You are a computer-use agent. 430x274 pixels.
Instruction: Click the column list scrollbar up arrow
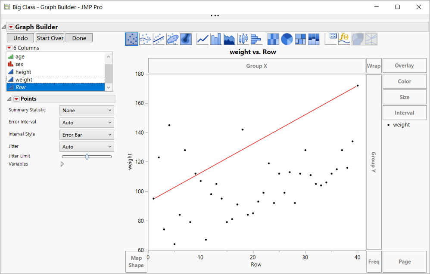coord(109,57)
